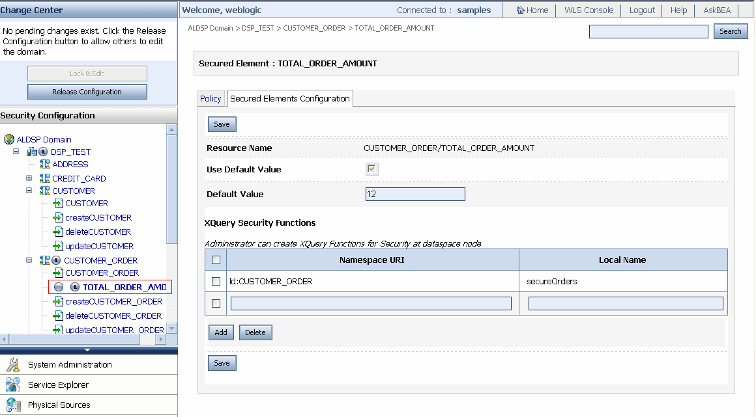Open Help from the top bar

tap(678, 10)
